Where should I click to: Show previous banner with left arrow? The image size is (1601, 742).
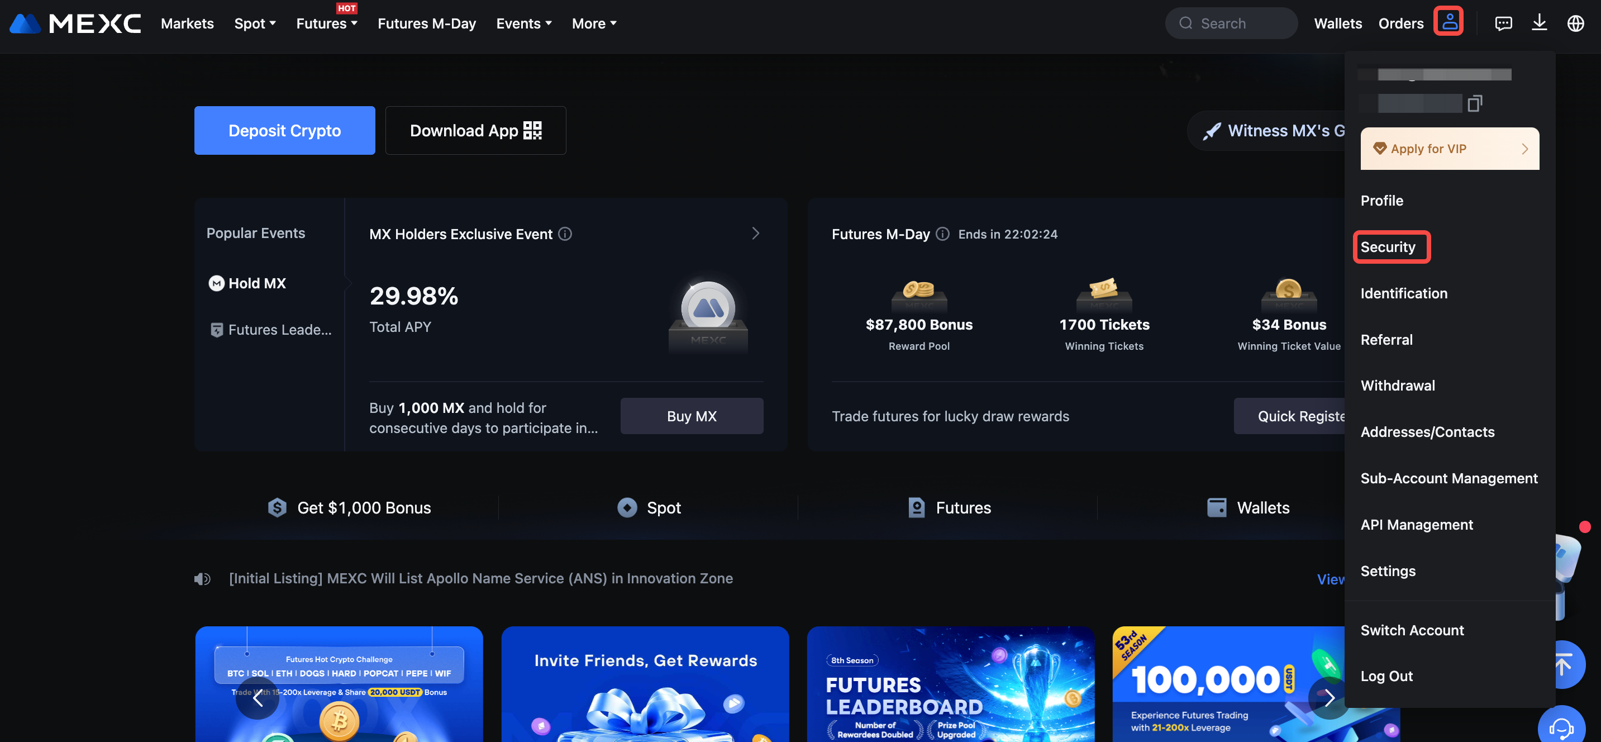coord(258,698)
